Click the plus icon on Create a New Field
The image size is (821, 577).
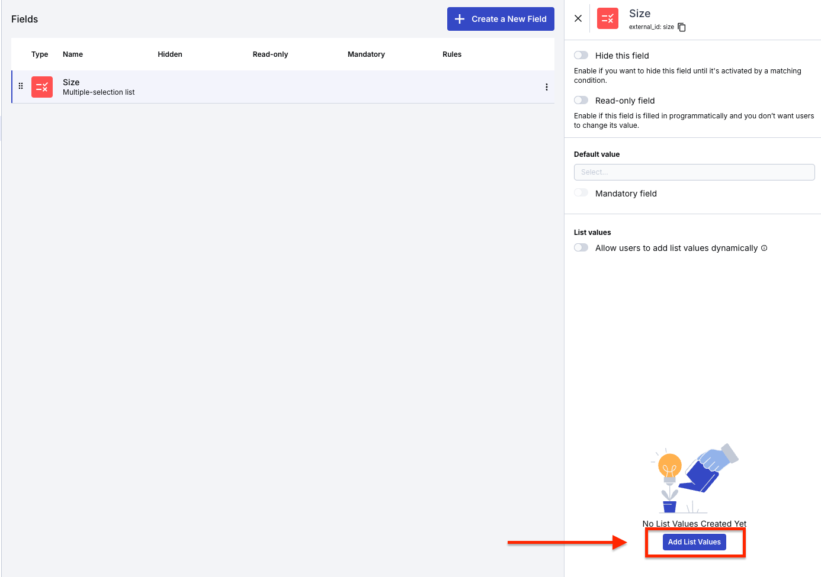coord(460,18)
